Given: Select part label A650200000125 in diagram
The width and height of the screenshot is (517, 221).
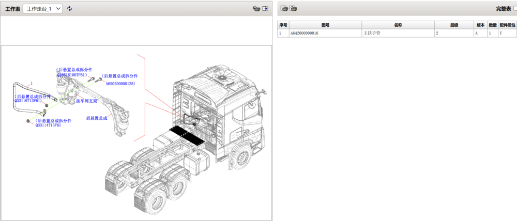Looking at the screenshot, I should (120, 83).
